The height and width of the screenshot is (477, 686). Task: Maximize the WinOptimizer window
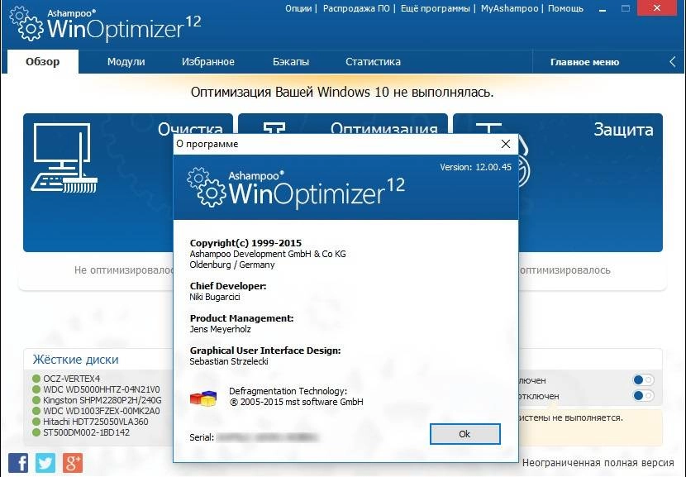(x=626, y=8)
